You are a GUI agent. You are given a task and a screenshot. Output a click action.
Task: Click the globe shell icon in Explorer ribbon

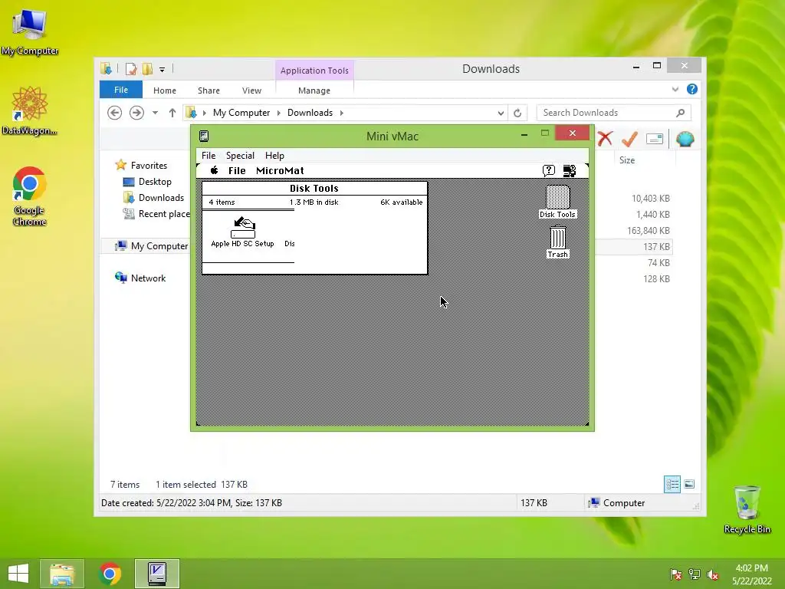[x=685, y=139]
